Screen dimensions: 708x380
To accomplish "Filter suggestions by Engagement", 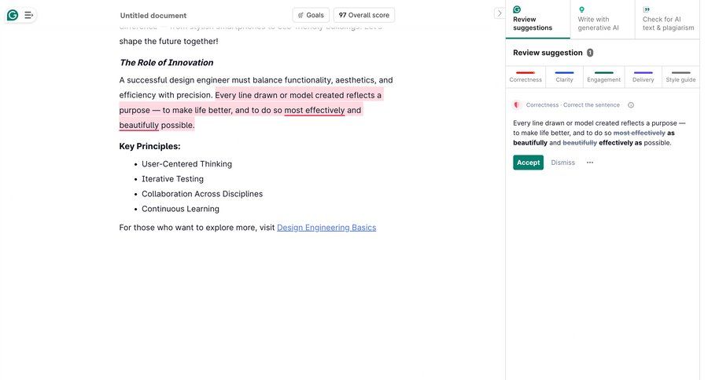I will point(603,77).
